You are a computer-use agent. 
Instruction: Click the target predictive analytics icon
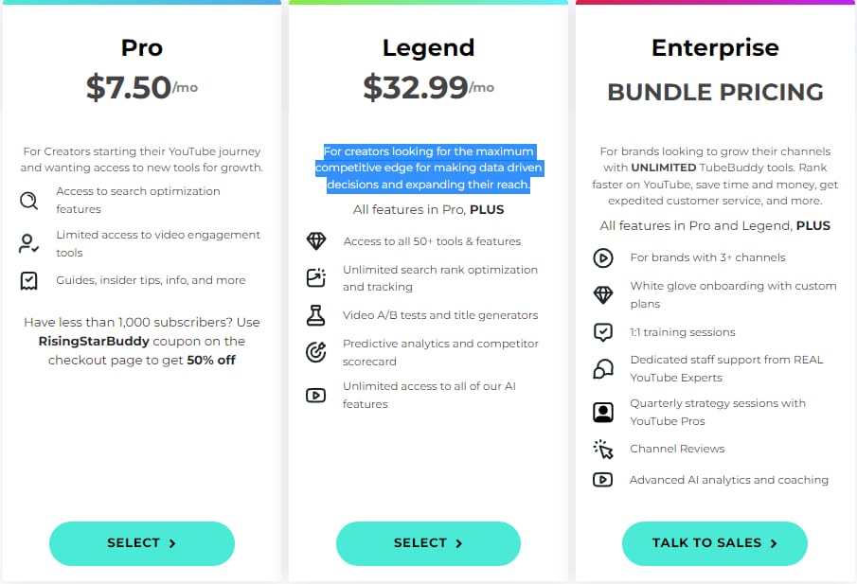(316, 352)
